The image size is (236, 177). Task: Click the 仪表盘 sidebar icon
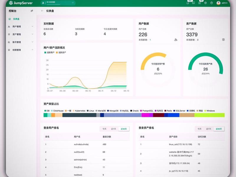[x=10, y=19]
